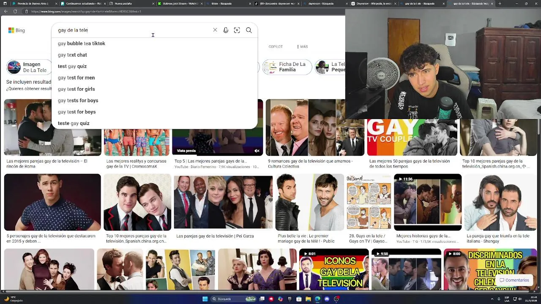The height and width of the screenshot is (304, 541).
Task: Click the GAY TV COUPLES thumbnail
Action: pos(412,137)
